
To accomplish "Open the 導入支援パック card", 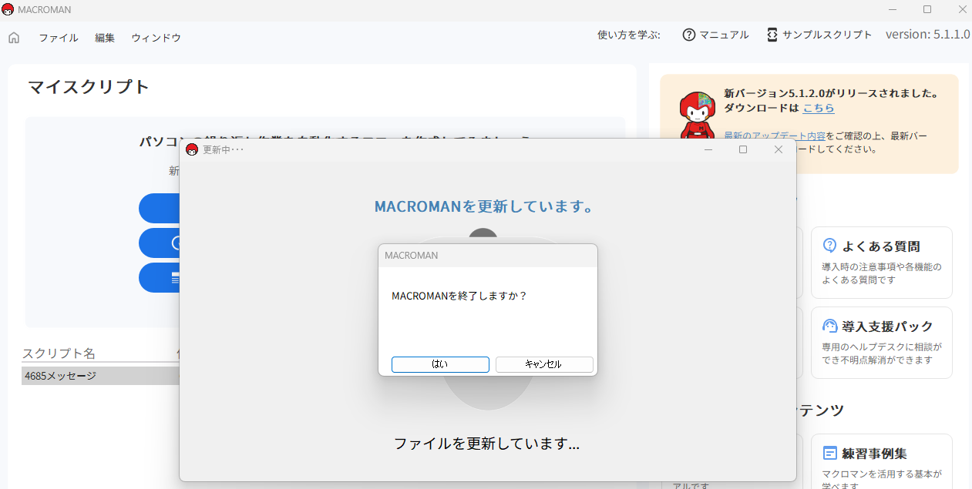I will pyautogui.click(x=881, y=343).
